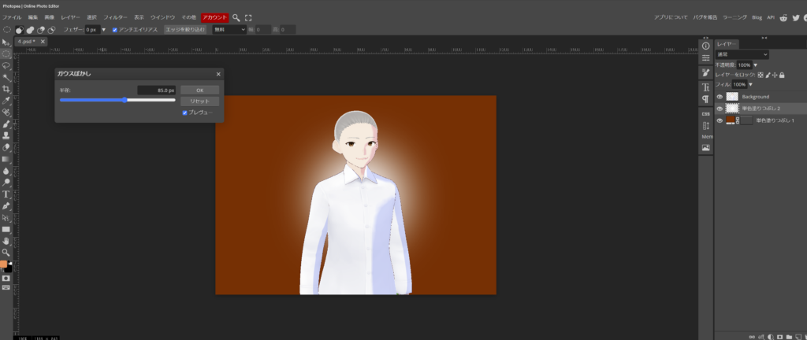Toggle the アンチエイリアス checkbox

[116, 29]
